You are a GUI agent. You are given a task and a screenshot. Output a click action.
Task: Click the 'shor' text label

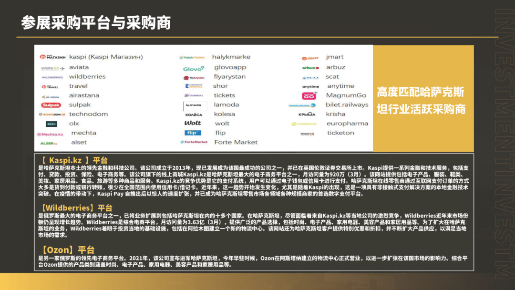[220, 86]
